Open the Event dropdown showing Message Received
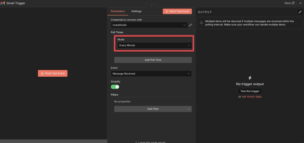Screen dimensions: 304x143 (x=151, y=74)
